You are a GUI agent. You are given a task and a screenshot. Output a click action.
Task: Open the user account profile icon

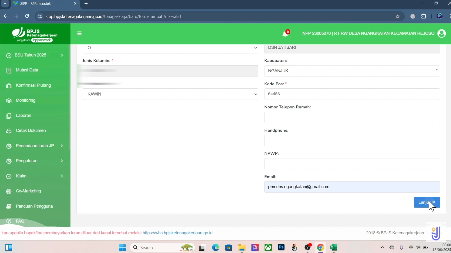[442, 33]
